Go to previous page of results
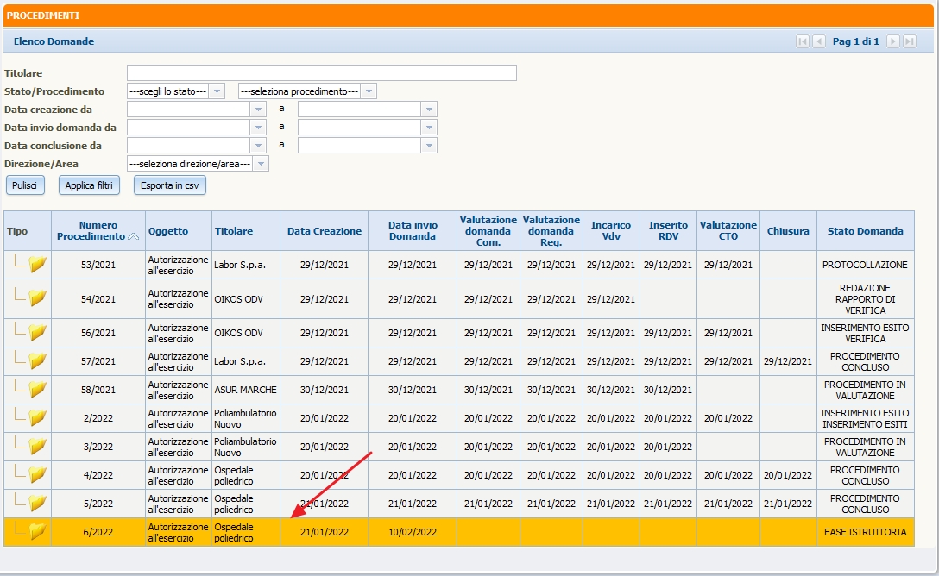Image resolution: width=939 pixels, height=576 pixels. [819, 41]
